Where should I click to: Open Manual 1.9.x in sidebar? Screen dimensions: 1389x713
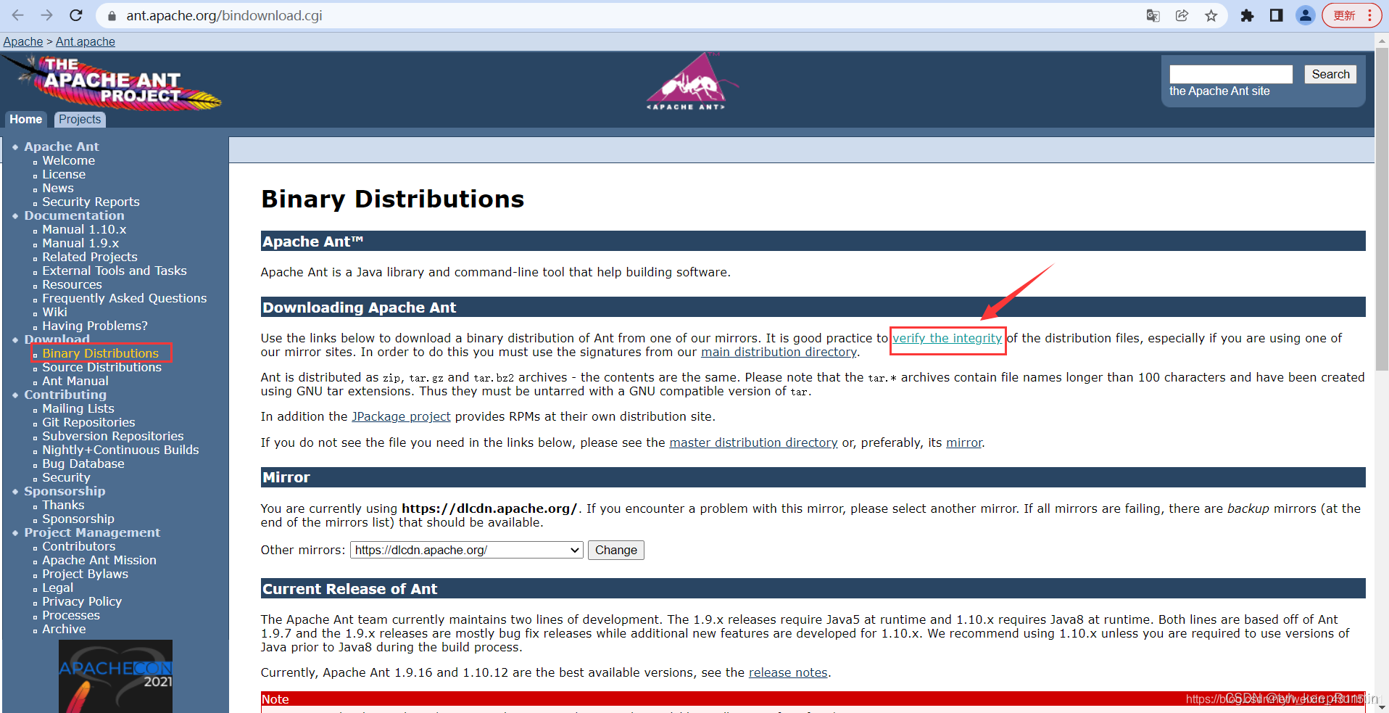80,243
